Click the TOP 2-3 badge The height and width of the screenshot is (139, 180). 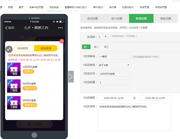(30, 88)
